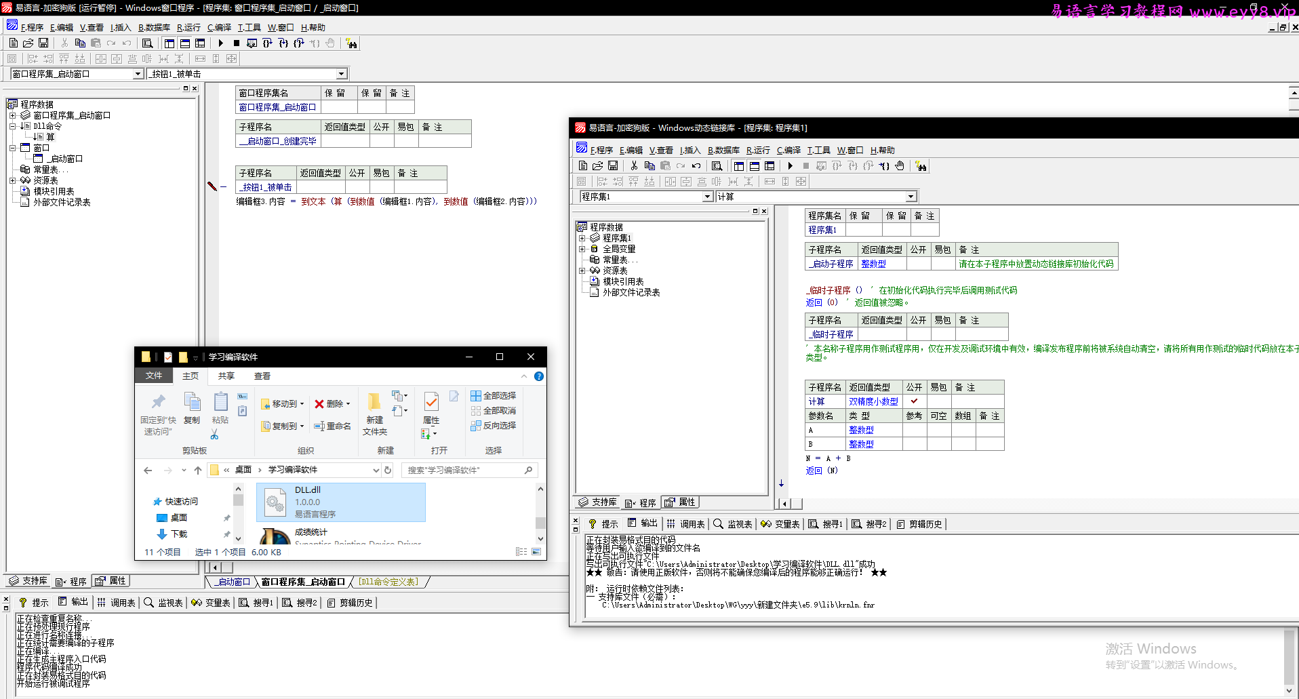
Task: Open 快速访问 in Explorer navigation pane
Action: pos(176,502)
